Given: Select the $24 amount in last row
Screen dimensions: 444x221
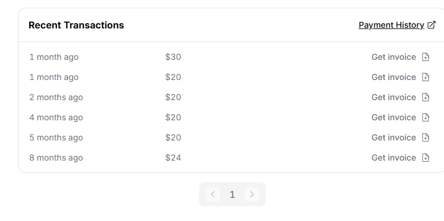Looking at the screenshot, I should [173, 158].
